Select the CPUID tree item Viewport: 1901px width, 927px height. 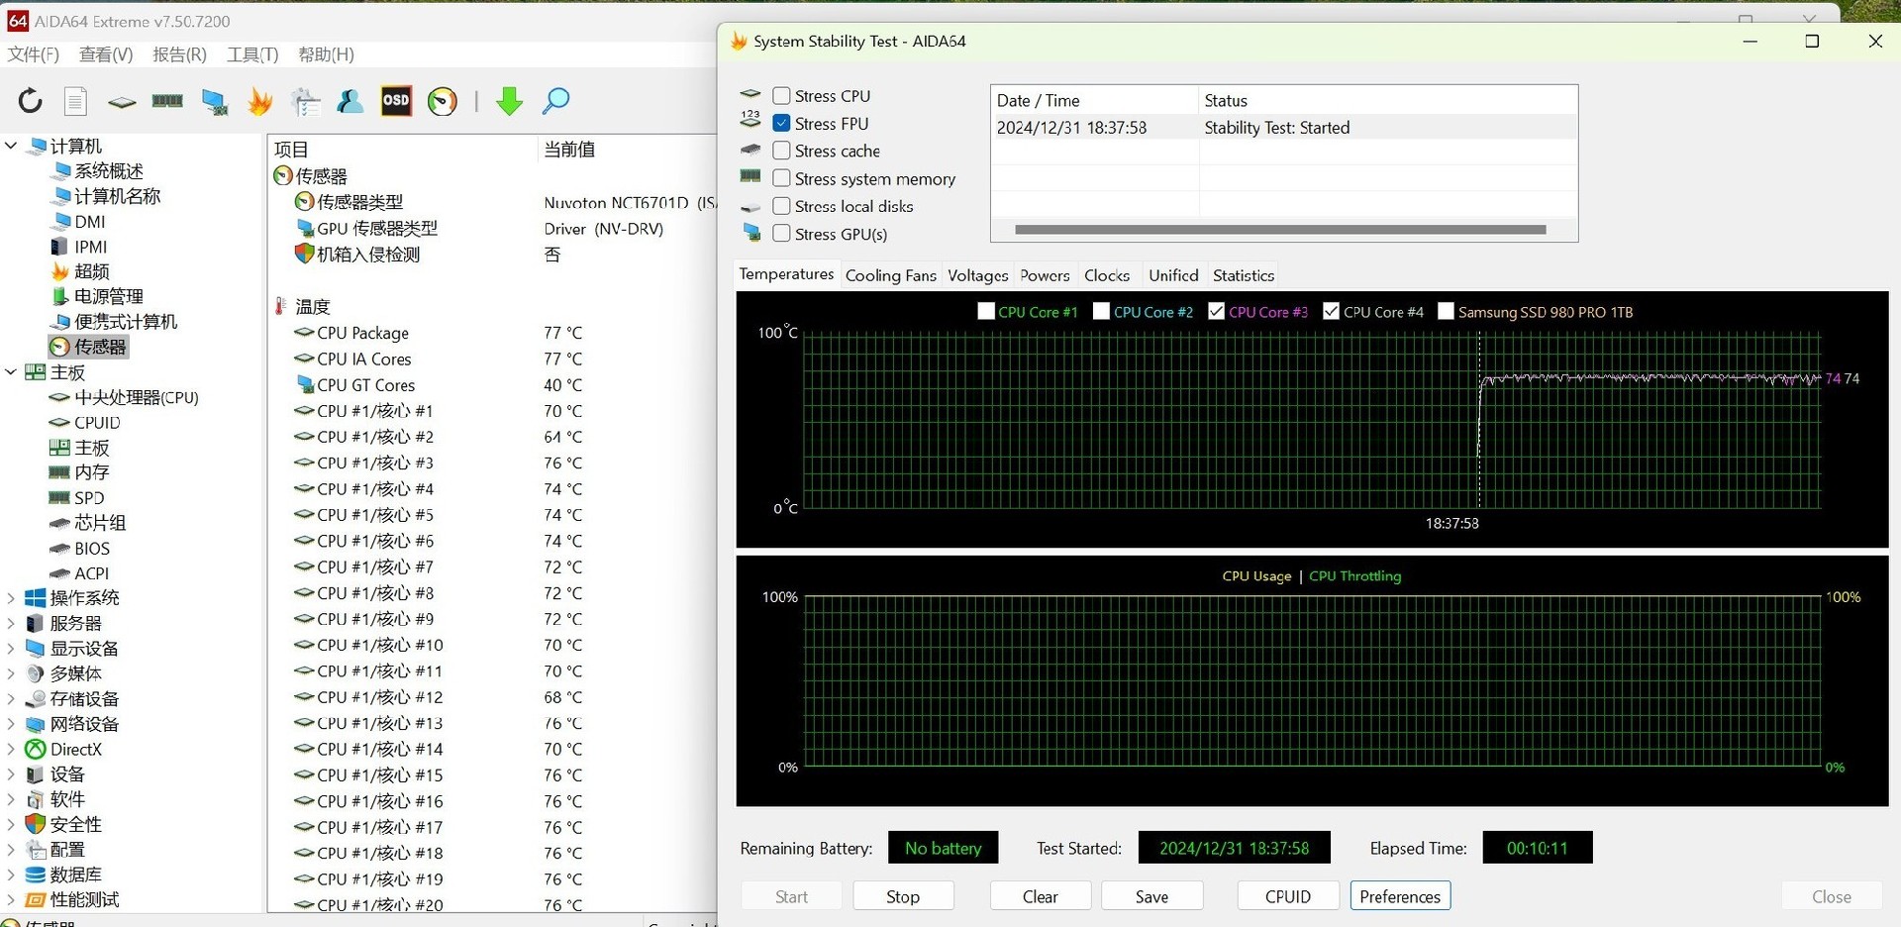click(97, 422)
